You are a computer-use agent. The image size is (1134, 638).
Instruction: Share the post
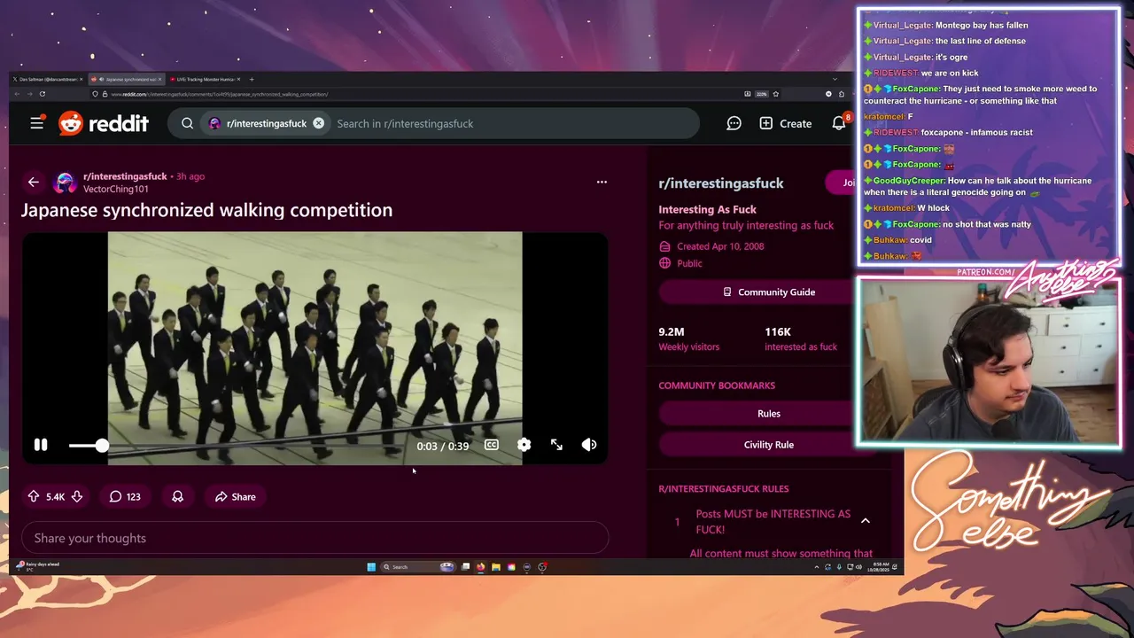click(x=235, y=496)
